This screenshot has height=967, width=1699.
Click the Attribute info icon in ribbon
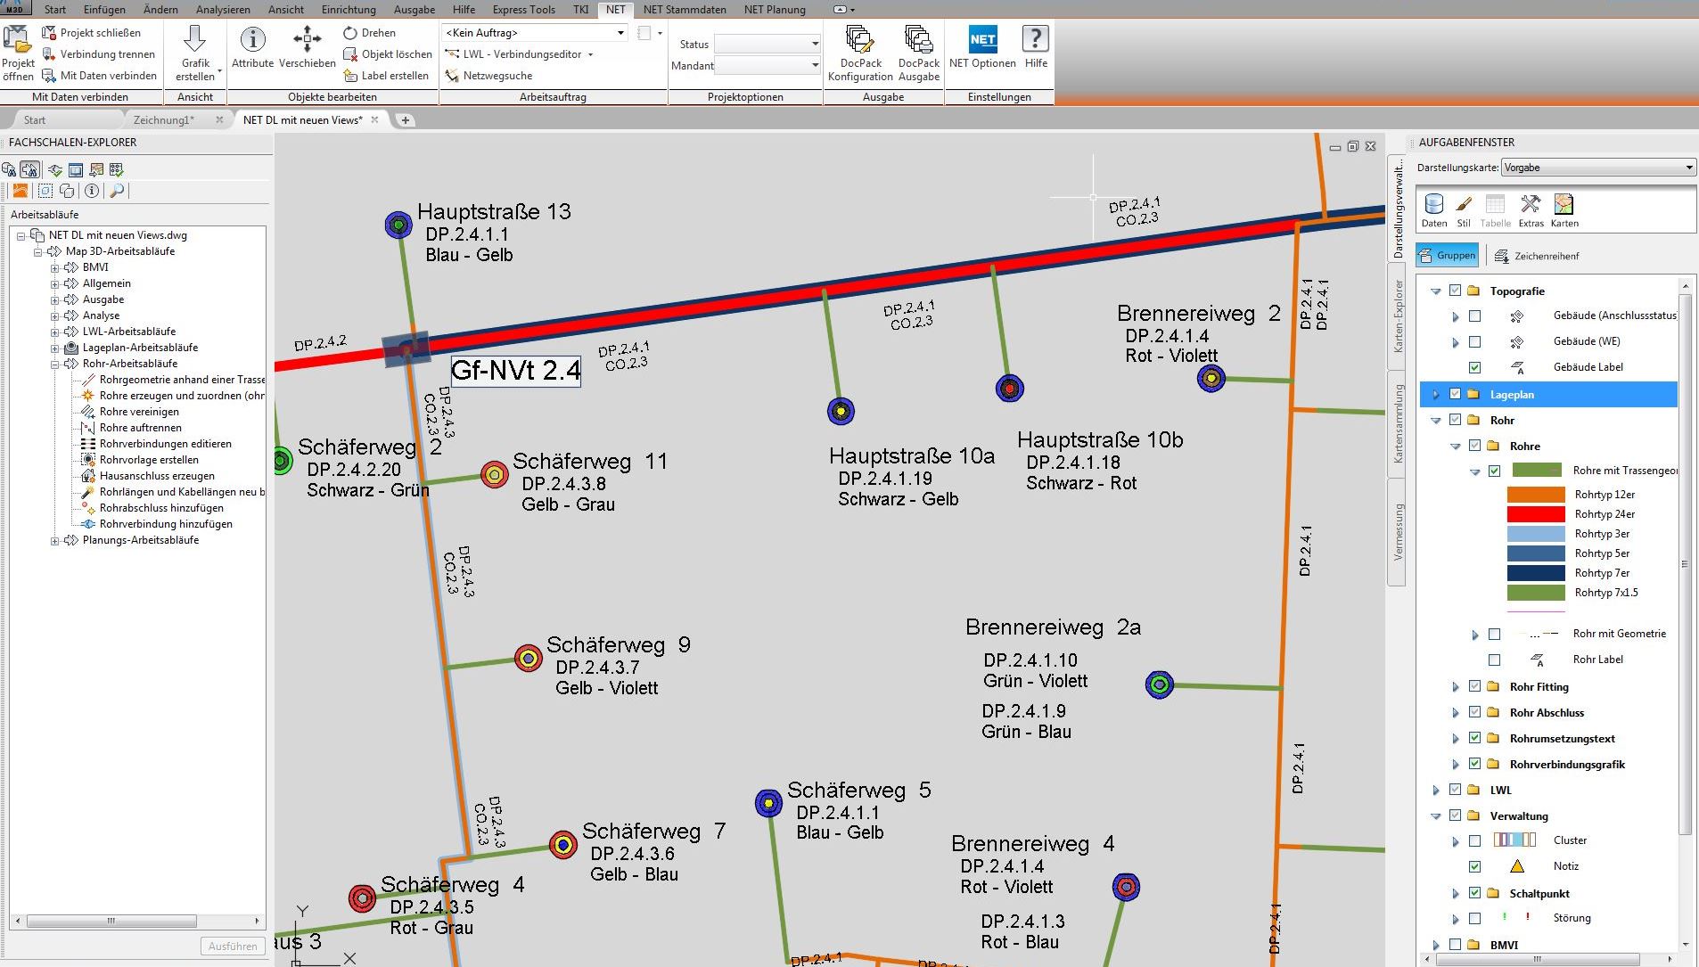(252, 39)
